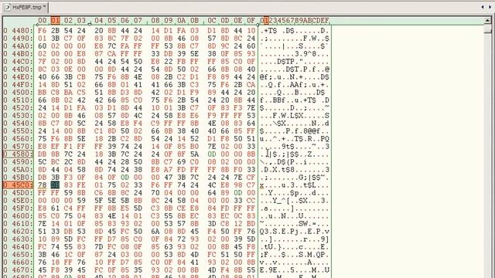Select byte 47 in row 45B0
This screenshot has width=495, height=278.
coord(169,178)
